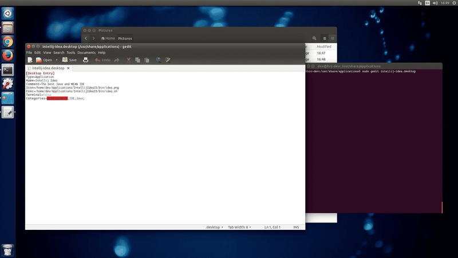This screenshot has width=458, height=258.
Task: Expand the Open recent files arrow
Action: coord(56,60)
